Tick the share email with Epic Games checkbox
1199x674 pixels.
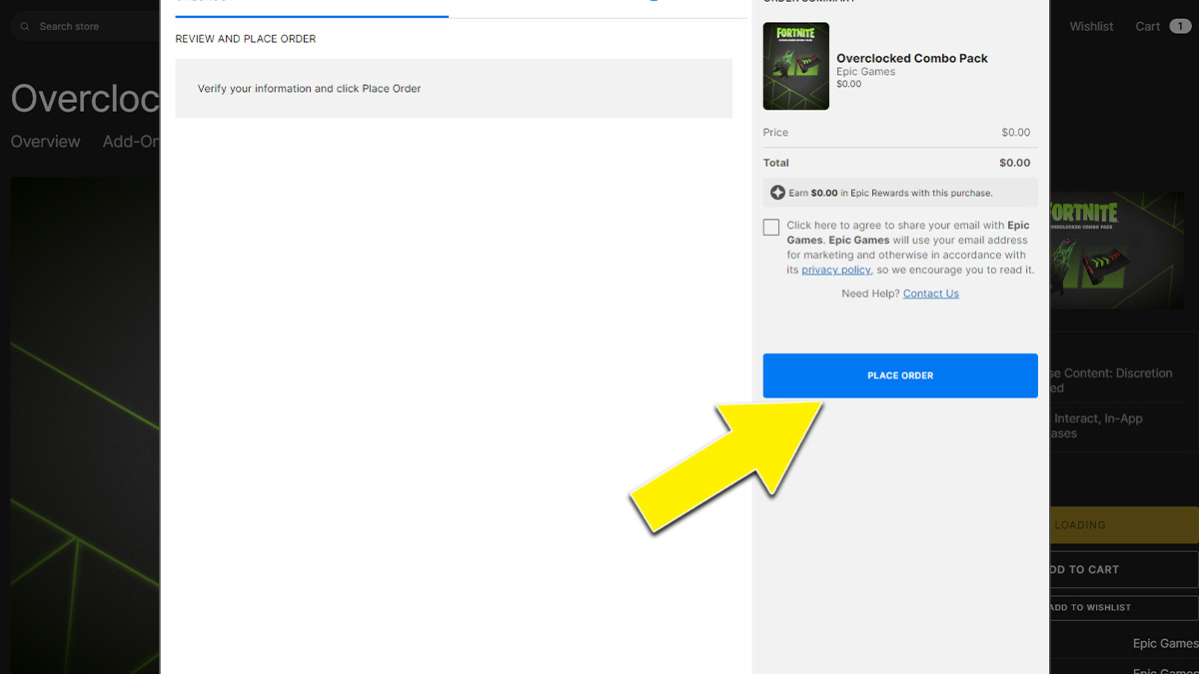pos(770,228)
